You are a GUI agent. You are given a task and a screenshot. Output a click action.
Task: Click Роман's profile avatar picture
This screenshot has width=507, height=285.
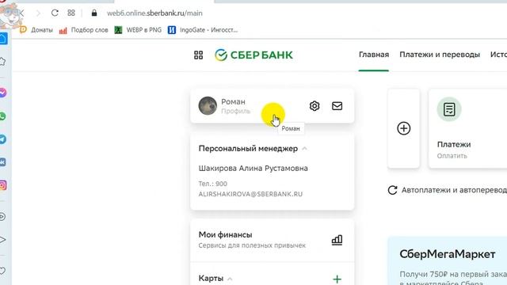click(208, 105)
